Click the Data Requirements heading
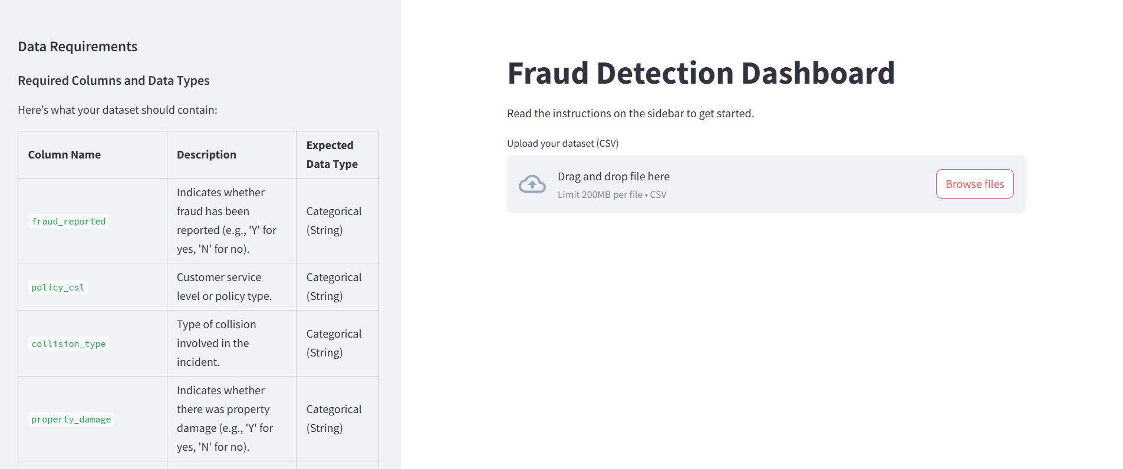The height and width of the screenshot is (469, 1123). click(x=77, y=47)
